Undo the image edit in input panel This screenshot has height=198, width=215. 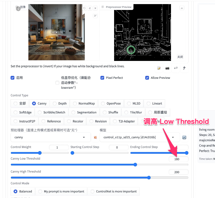coord(84,8)
